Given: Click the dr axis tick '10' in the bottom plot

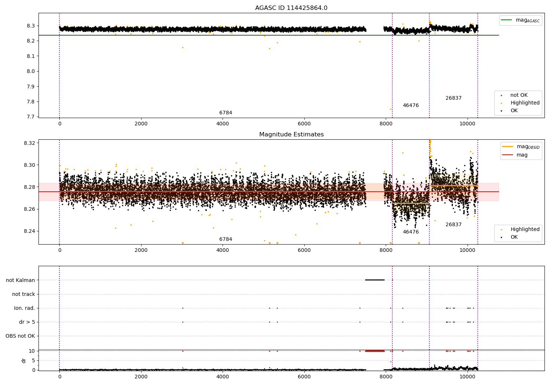Looking at the screenshot, I should (x=32, y=351).
